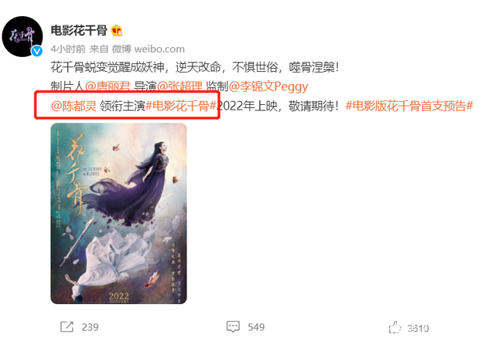Viewport: 495px width, 341px height.
Task: Open the @唐丽君 mention
Action: click(108, 86)
